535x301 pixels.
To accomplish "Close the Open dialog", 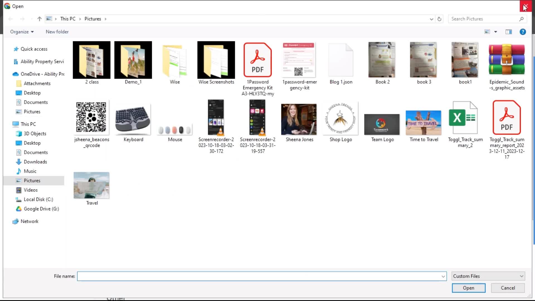I will pos(526,6).
